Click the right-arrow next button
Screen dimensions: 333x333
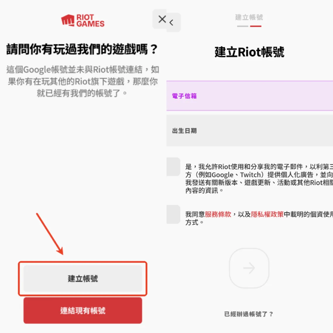[249, 268]
